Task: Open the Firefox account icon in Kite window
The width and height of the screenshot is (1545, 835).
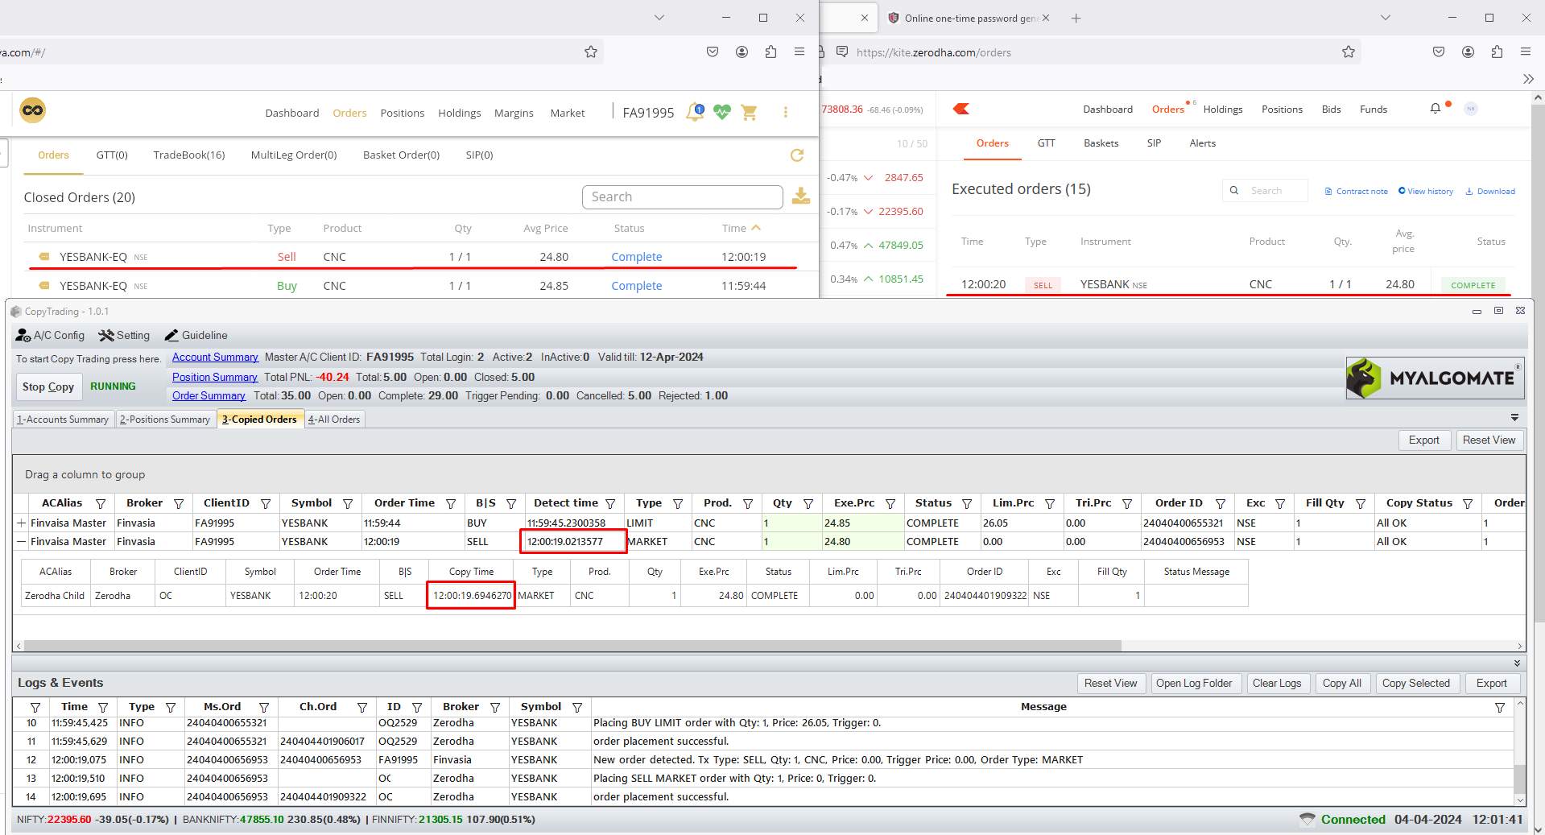Action: click(x=1468, y=52)
